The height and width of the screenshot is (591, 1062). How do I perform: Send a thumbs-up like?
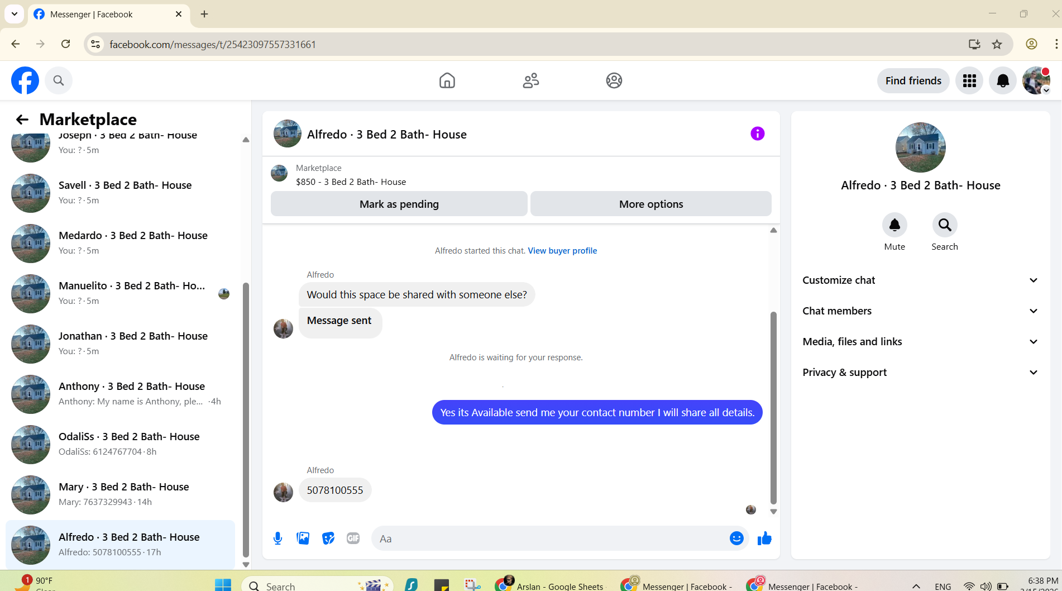pyautogui.click(x=764, y=538)
